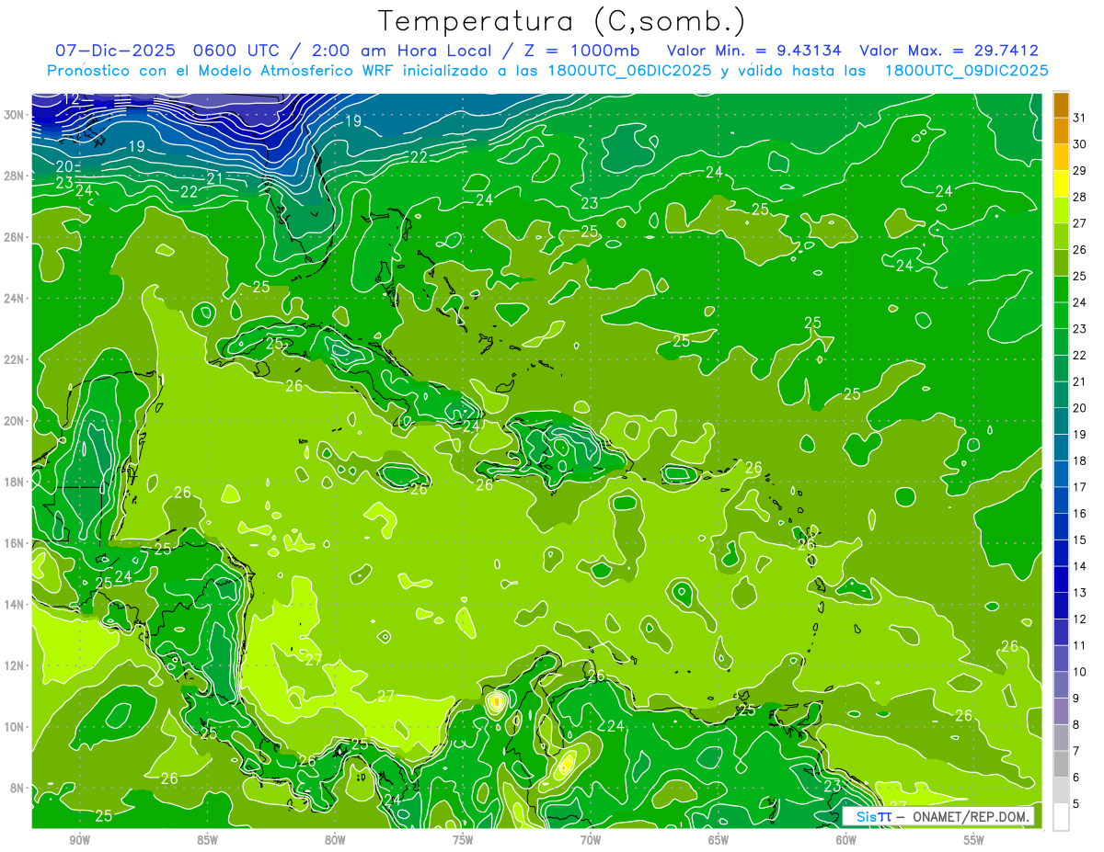Select the valid-until time "1800UTC_09DIC2025"
The image size is (1104, 852).
[x=967, y=71]
